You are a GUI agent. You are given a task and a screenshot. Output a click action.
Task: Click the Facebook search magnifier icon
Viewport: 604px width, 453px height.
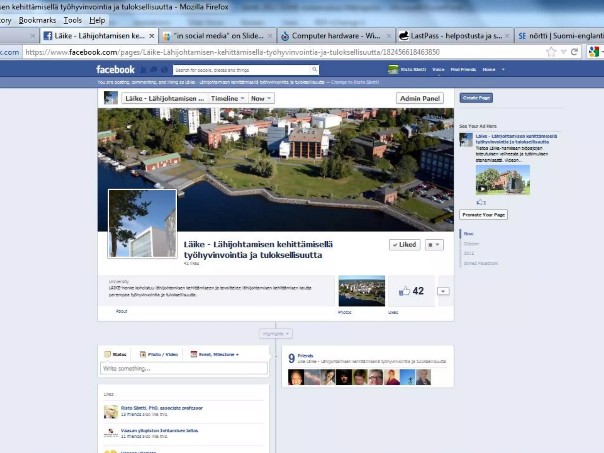pyautogui.click(x=314, y=69)
